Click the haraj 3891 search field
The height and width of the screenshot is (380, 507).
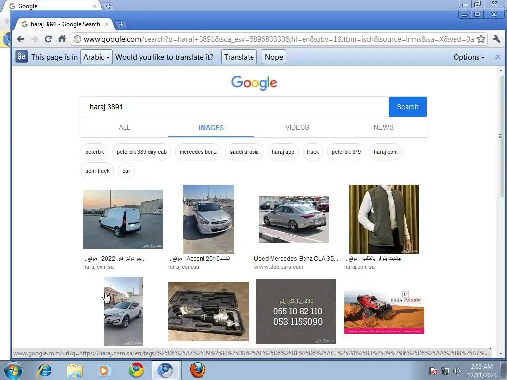click(x=235, y=107)
